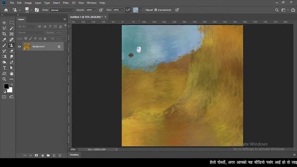This screenshot has width=297, height=167.
Task: Open the Filter menu
Action: click(x=66, y=3)
